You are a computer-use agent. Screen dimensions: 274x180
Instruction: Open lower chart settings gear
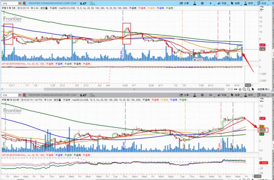202,95
